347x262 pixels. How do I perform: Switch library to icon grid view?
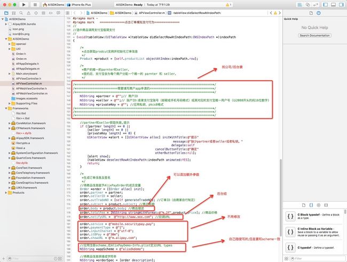point(286,258)
